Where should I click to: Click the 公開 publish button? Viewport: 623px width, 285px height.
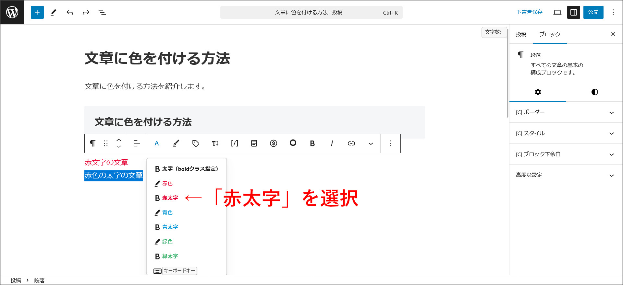point(593,12)
